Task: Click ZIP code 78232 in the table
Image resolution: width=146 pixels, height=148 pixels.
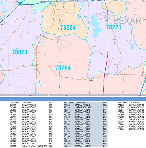Action: tap(13, 141)
